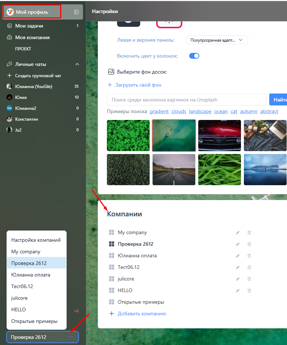Screen dimensions: 287x345
Task: Remove HELLO company via trash icon
Action: tap(249, 291)
